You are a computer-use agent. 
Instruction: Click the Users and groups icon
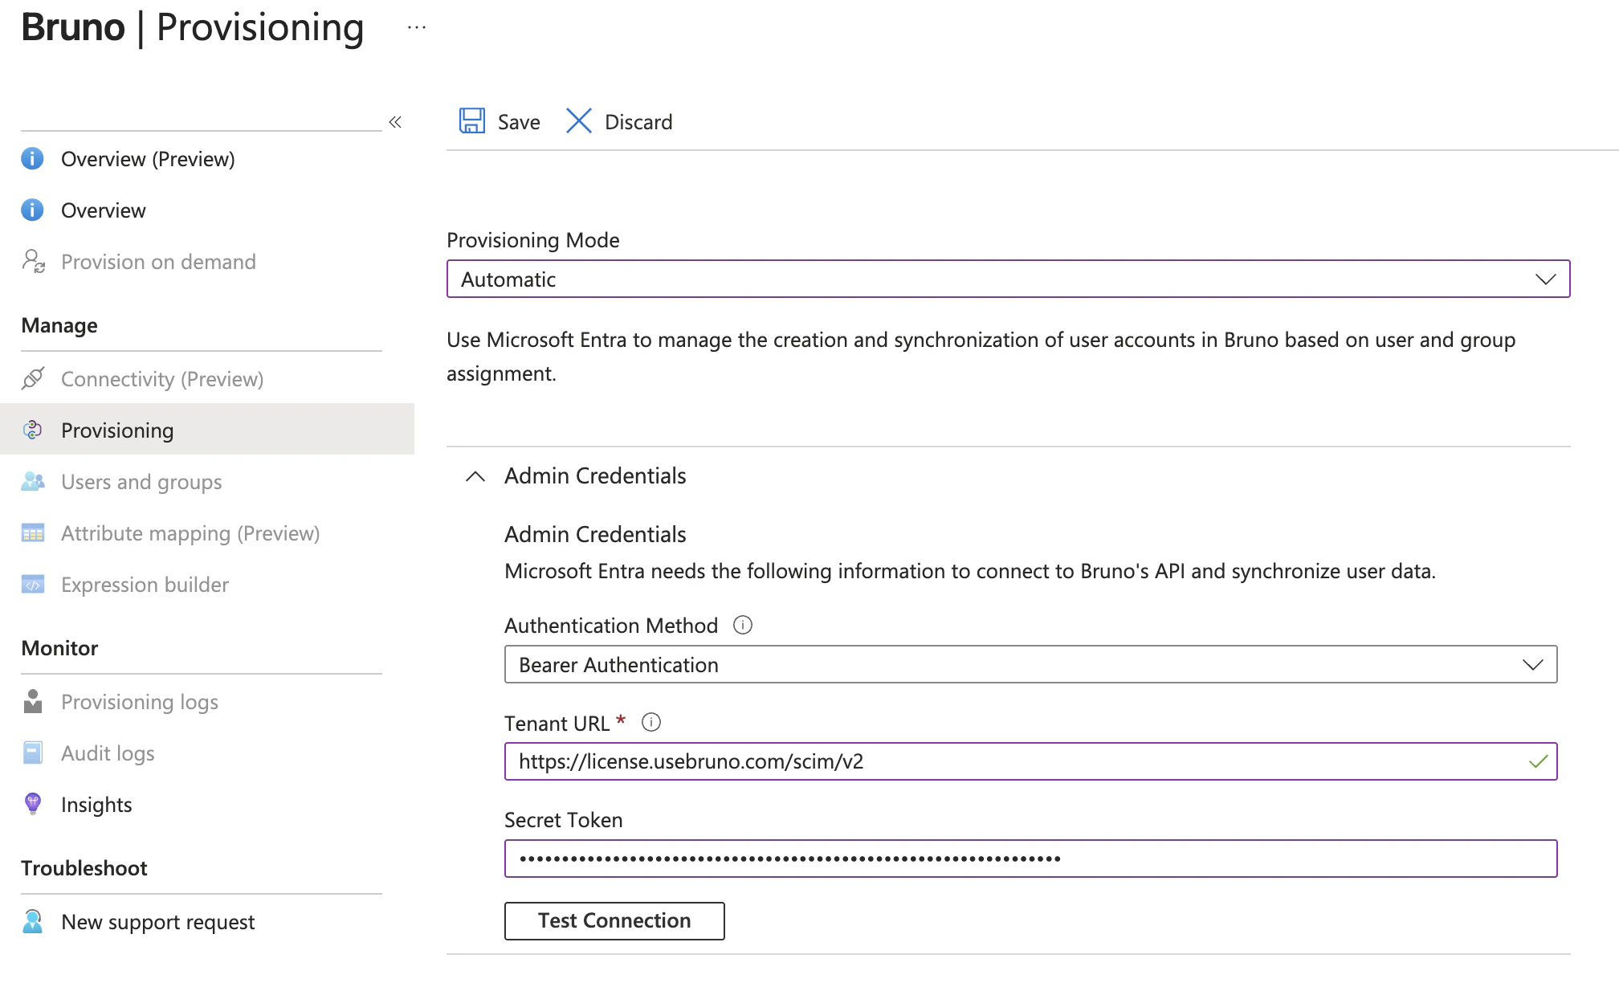(33, 481)
